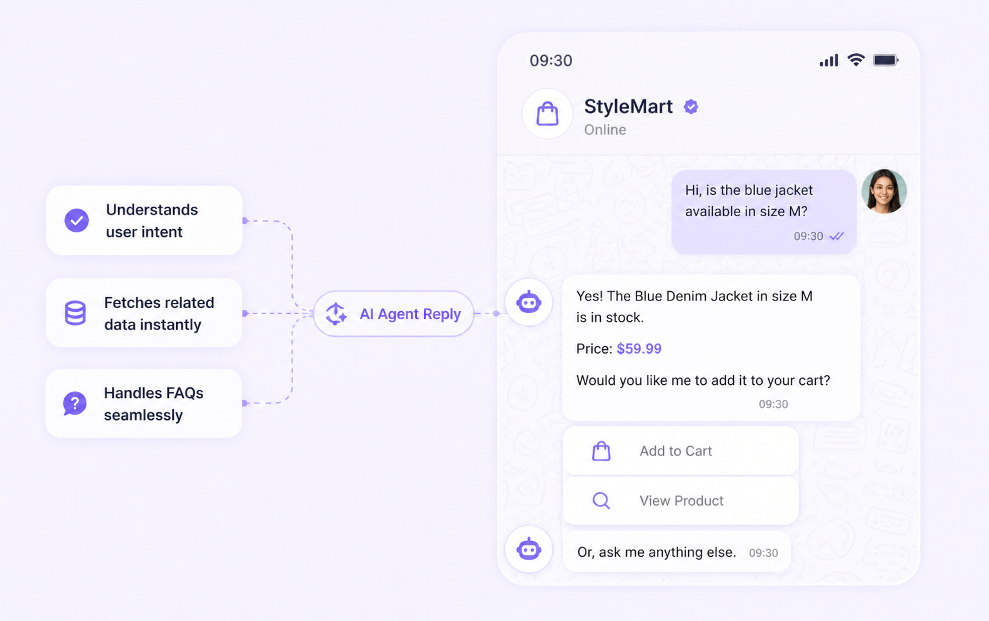Click the sparkle icon in AI Agent Reply
The width and height of the screenshot is (989, 621).
coord(336,314)
